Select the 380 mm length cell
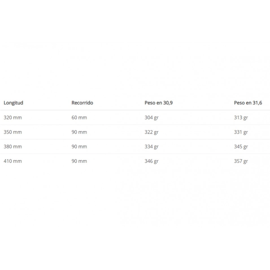The image size is (270, 270). [x=13, y=147]
